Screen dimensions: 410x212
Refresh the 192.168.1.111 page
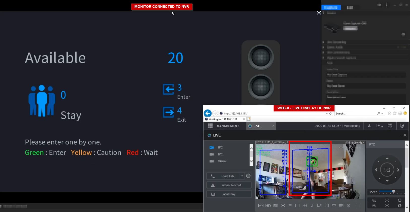(330, 114)
